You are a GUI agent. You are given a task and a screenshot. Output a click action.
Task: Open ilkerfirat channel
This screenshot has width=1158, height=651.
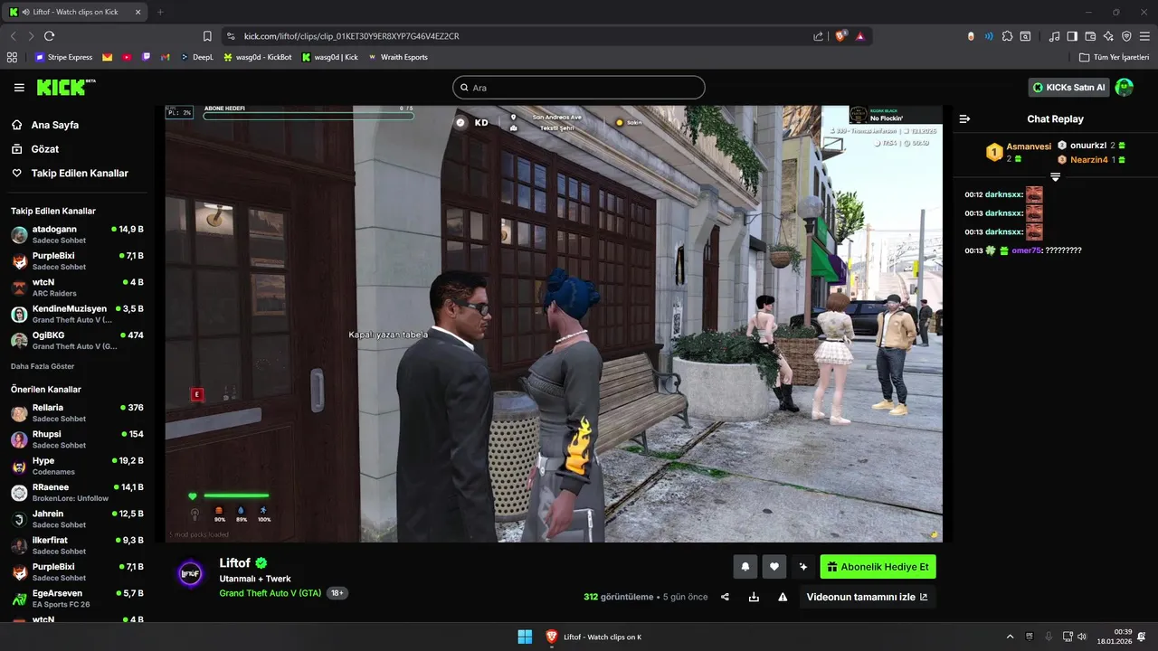tap(77, 545)
